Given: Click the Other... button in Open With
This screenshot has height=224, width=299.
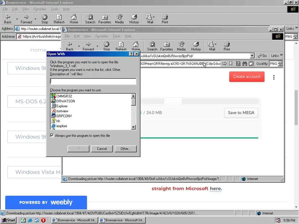Looking at the screenshot, I should [x=126, y=149].
